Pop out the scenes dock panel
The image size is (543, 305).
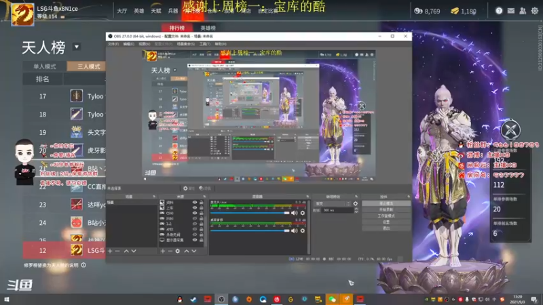[154, 197]
